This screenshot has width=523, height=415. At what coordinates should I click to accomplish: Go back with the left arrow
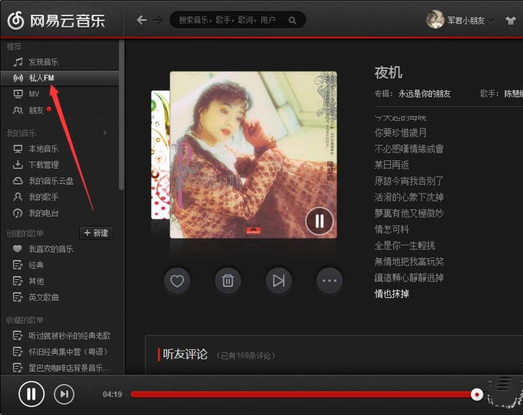tap(142, 20)
